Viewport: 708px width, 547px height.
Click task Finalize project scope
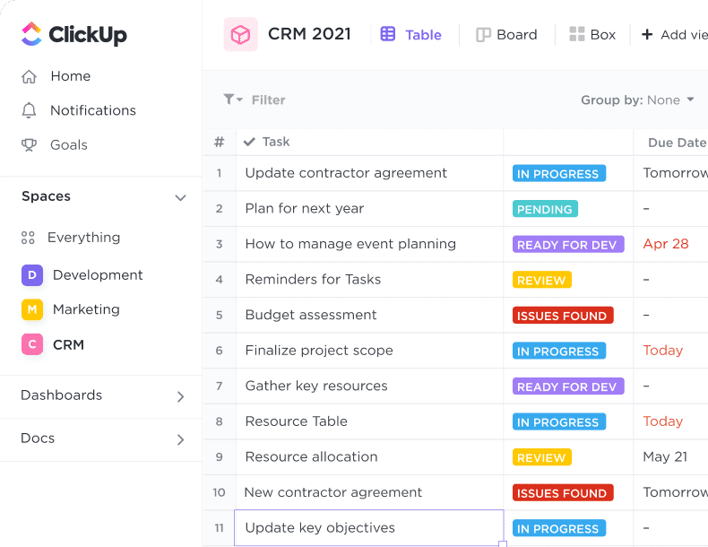[x=319, y=351]
